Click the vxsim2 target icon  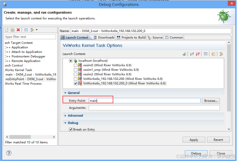pyautogui.click(x=80, y=74)
